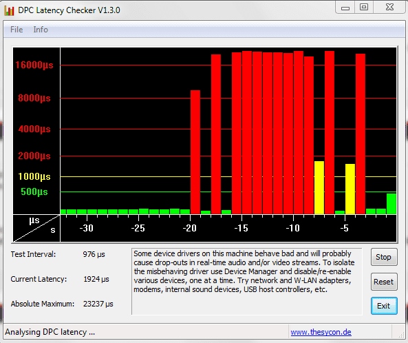Screen dimensions: 408x343
Task: Click the yellow bar near -8 seconds
Action: (319, 187)
